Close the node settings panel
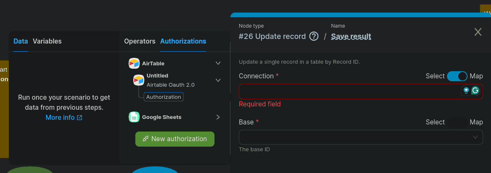 (x=478, y=32)
